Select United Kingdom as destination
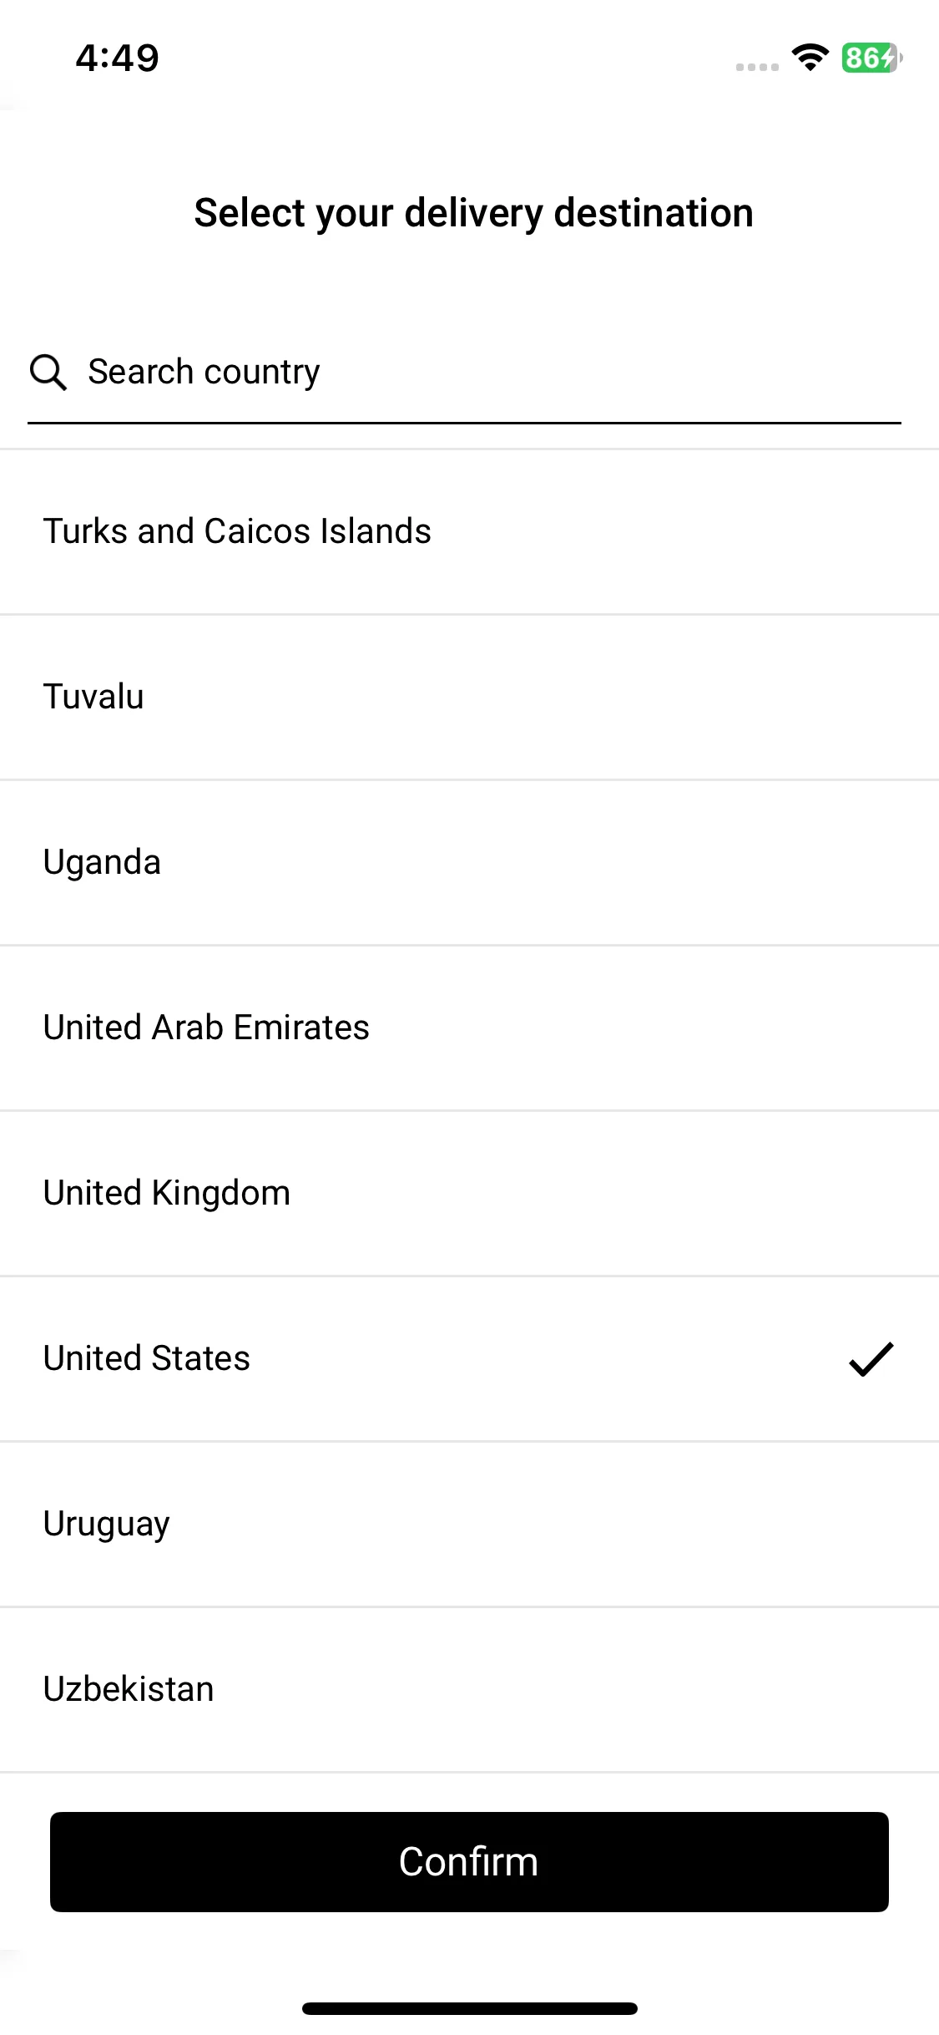 pyautogui.click(x=469, y=1193)
